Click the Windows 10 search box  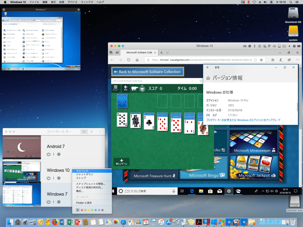147,191
